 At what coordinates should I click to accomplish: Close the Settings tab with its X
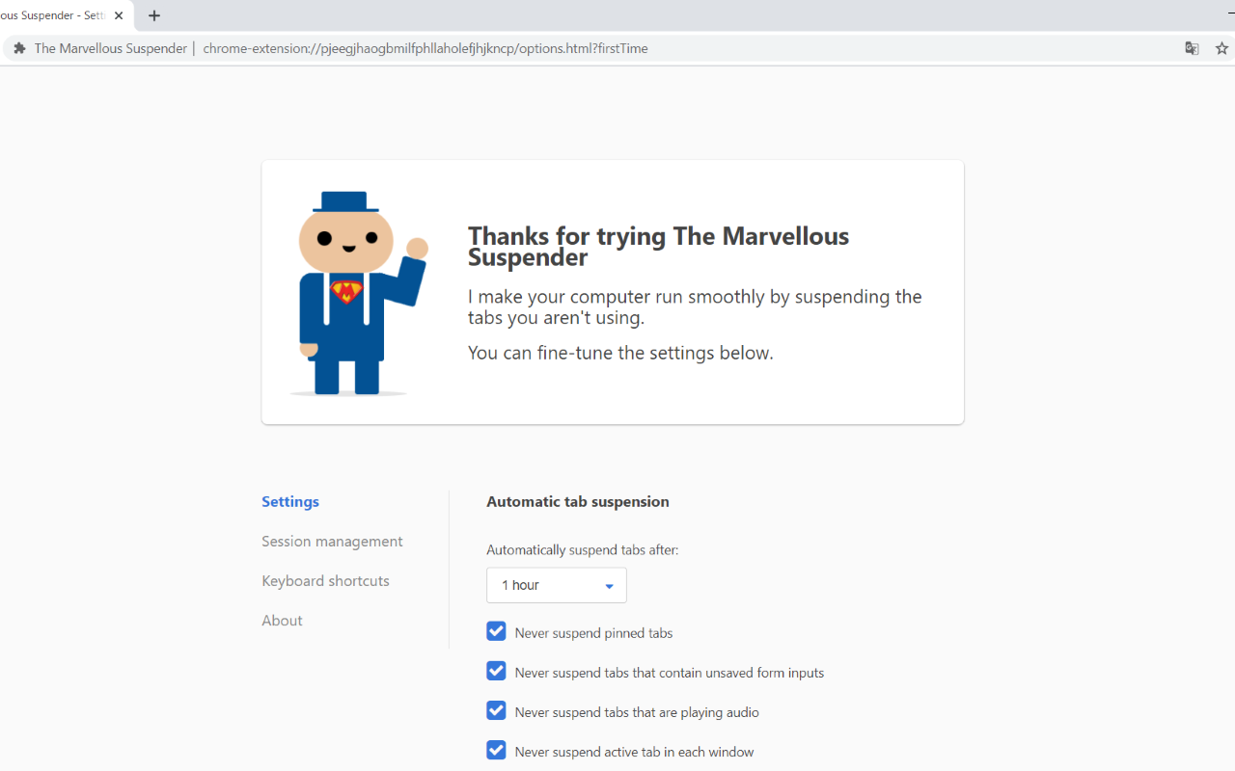(x=118, y=15)
